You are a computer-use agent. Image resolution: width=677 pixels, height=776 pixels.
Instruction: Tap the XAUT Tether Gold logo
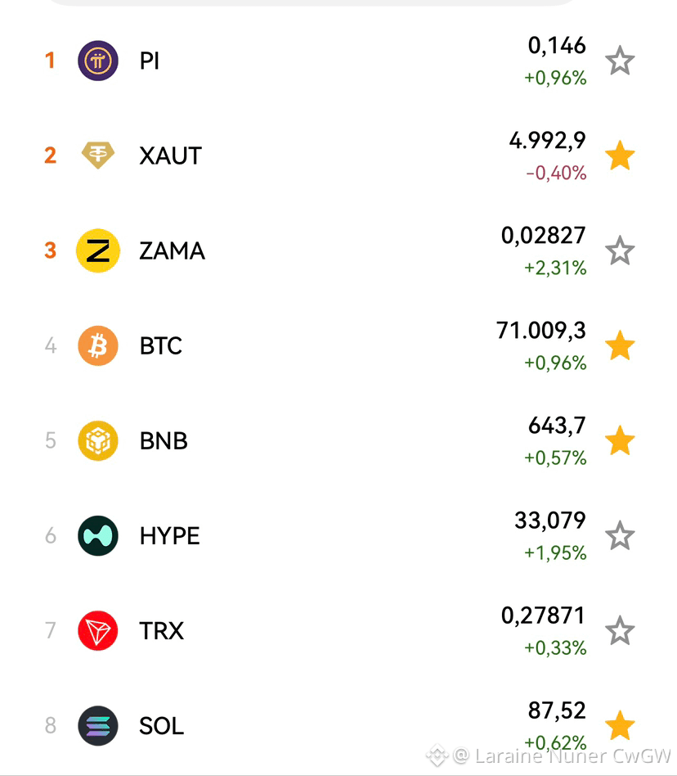click(x=98, y=156)
